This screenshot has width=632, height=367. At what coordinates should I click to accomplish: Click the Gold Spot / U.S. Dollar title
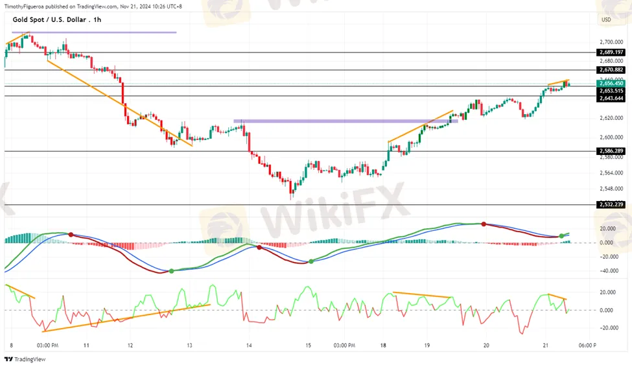(49, 19)
